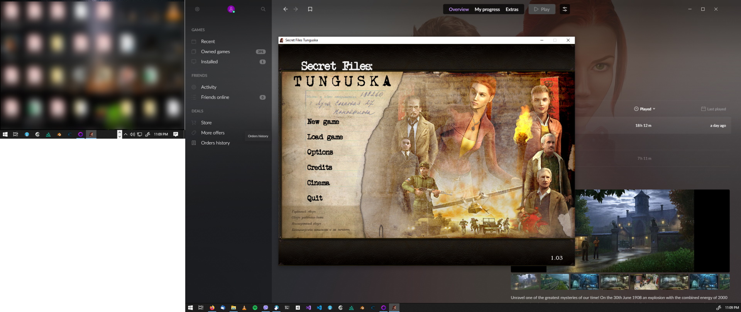
Task: Switch to the Overview tab
Action: 458,9
